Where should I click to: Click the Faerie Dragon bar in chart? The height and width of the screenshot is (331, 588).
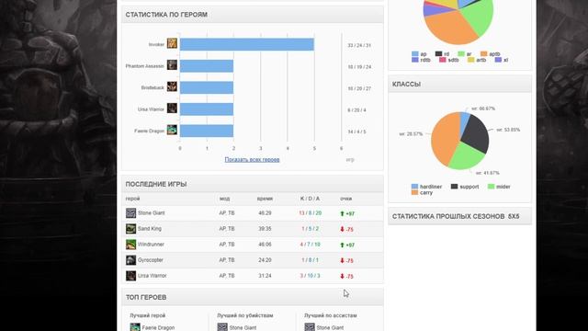click(207, 131)
